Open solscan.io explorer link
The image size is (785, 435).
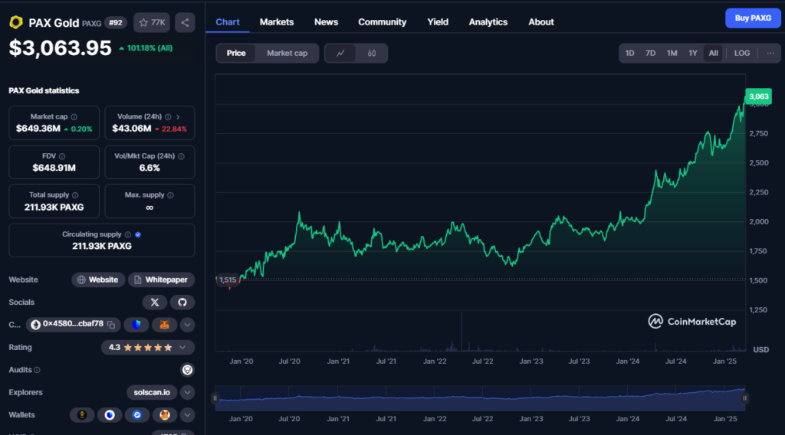tap(152, 393)
